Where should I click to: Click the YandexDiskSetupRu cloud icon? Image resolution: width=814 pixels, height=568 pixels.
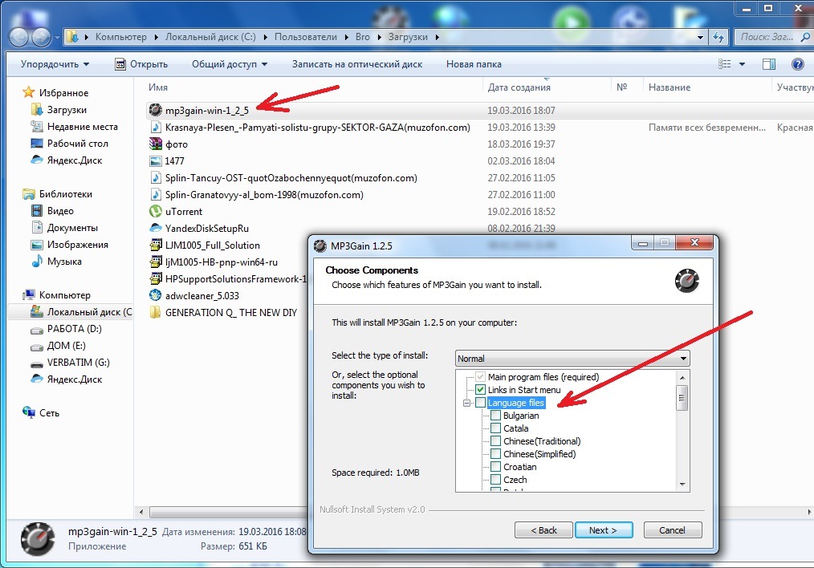(x=155, y=228)
